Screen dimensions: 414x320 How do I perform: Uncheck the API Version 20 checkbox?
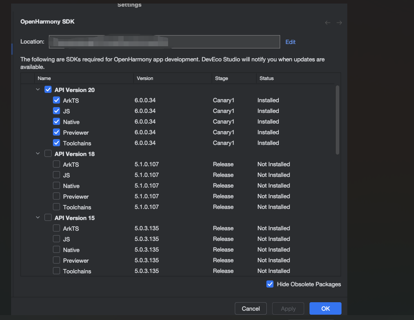point(48,90)
